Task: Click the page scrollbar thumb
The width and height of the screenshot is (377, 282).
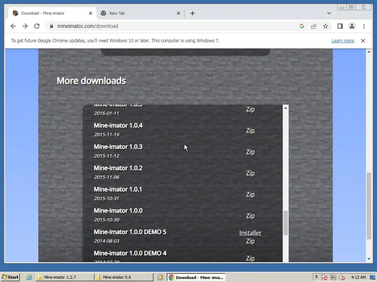Action: pos(369,206)
